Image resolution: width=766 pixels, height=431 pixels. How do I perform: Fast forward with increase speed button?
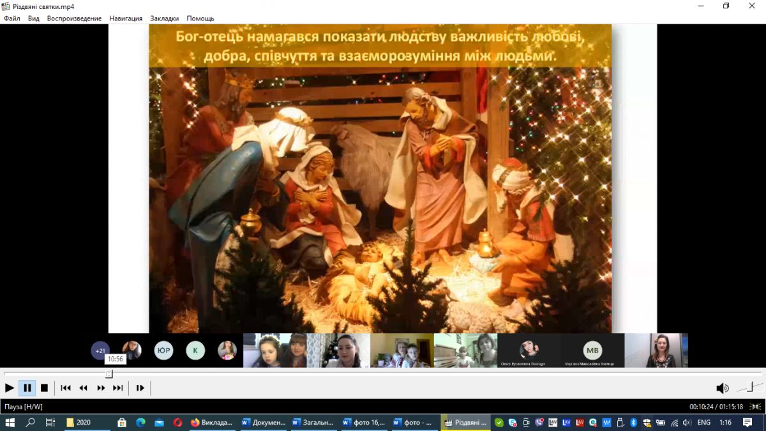tap(101, 388)
